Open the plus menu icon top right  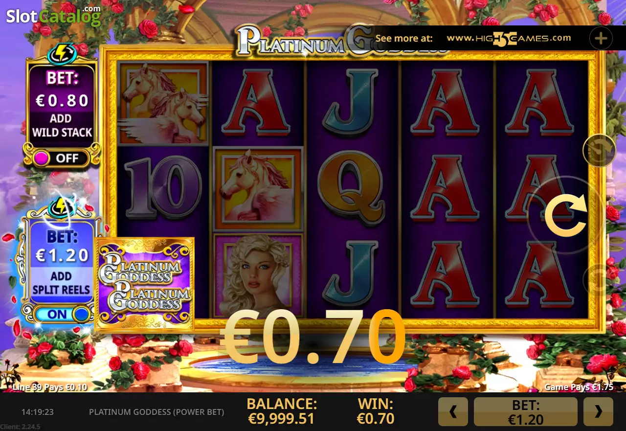click(x=601, y=38)
